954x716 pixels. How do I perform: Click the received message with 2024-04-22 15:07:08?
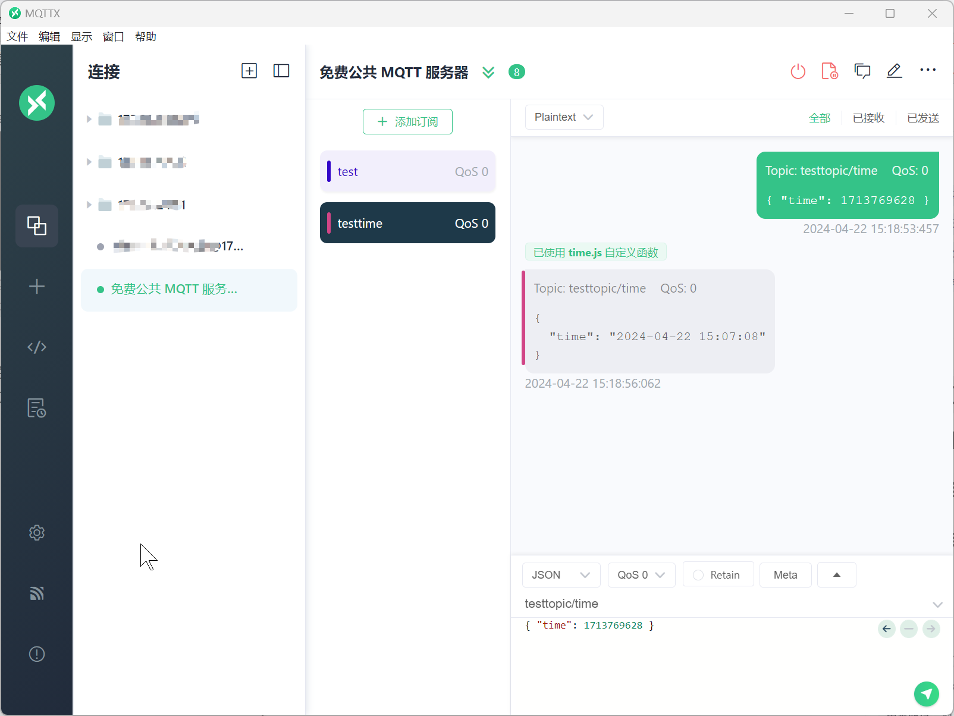tap(648, 322)
